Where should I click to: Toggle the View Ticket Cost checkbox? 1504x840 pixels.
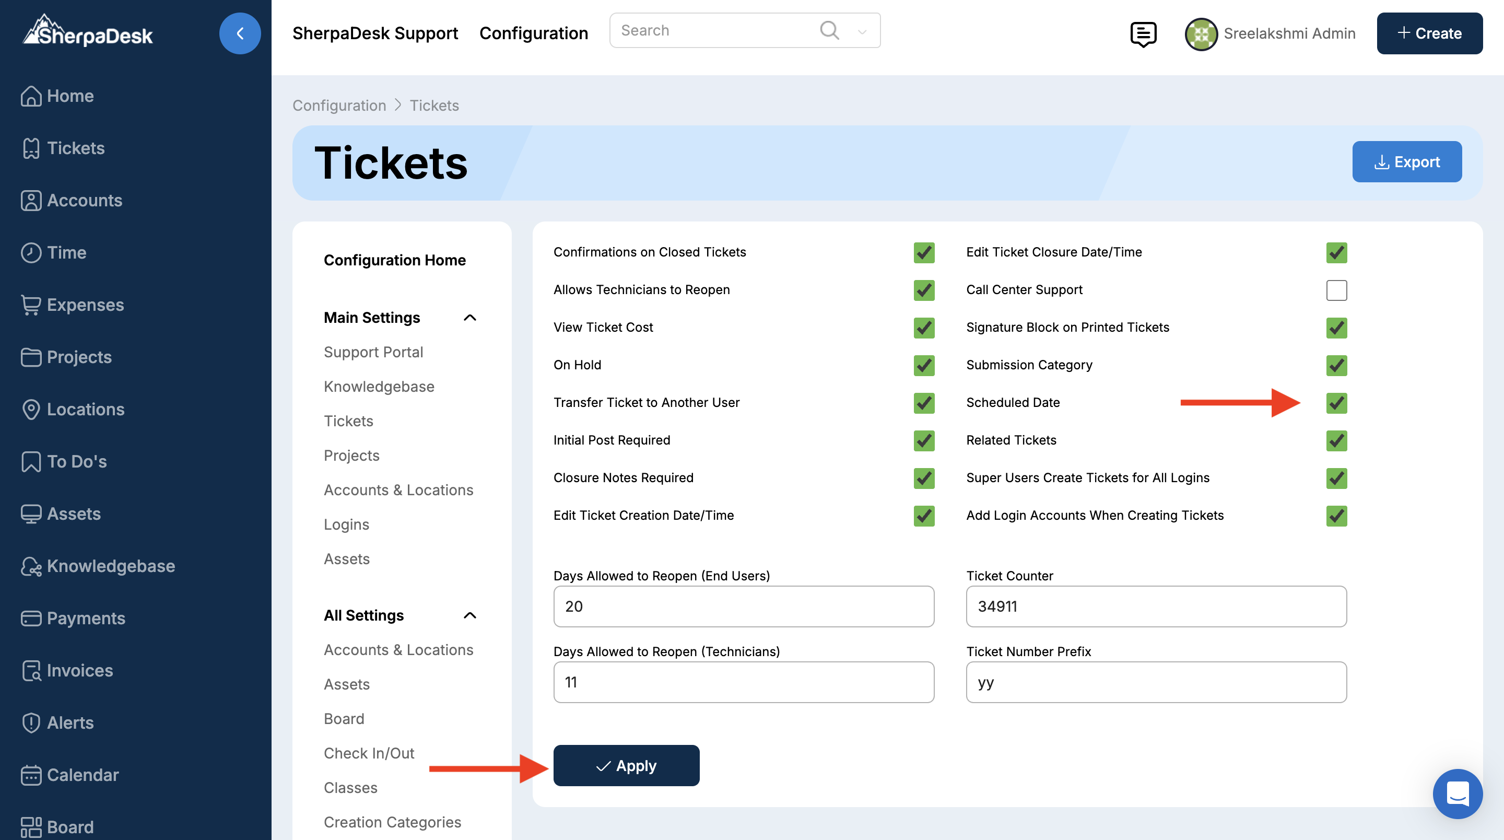924,328
